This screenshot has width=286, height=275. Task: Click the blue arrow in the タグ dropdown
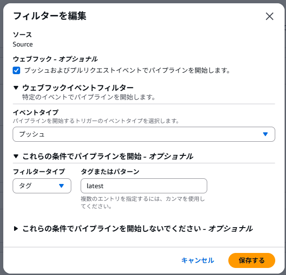coord(61,186)
